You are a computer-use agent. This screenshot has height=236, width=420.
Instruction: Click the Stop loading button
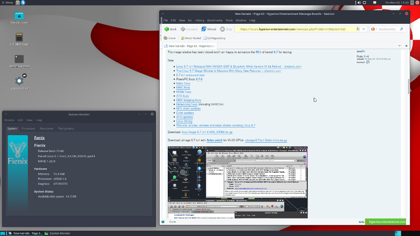click(226, 29)
